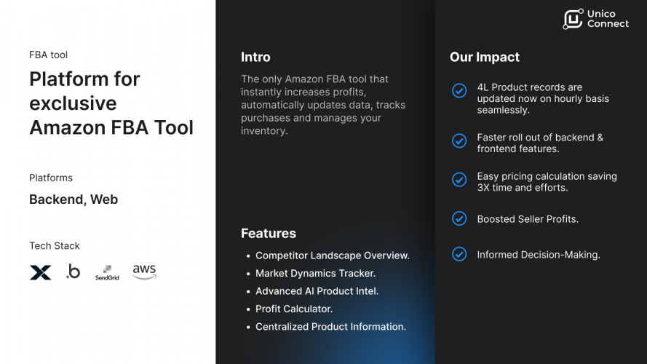
Task: Click the Unico Connect brand name text
Action: coord(608,19)
